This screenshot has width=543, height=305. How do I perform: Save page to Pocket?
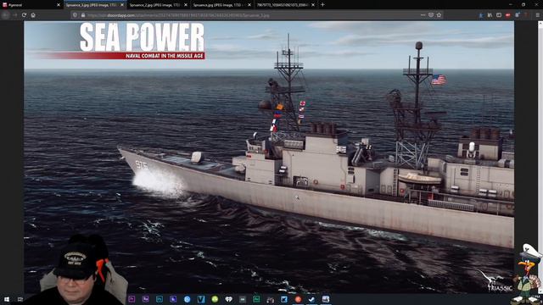[431, 15]
